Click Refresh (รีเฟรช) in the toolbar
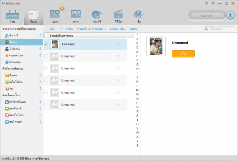Screen dimensions: 238x161 pyautogui.click(x=133, y=29)
